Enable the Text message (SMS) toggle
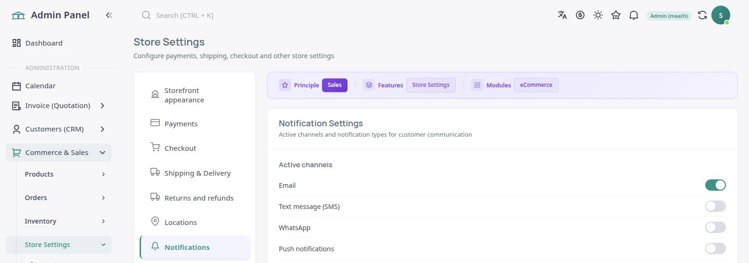 pyautogui.click(x=716, y=206)
